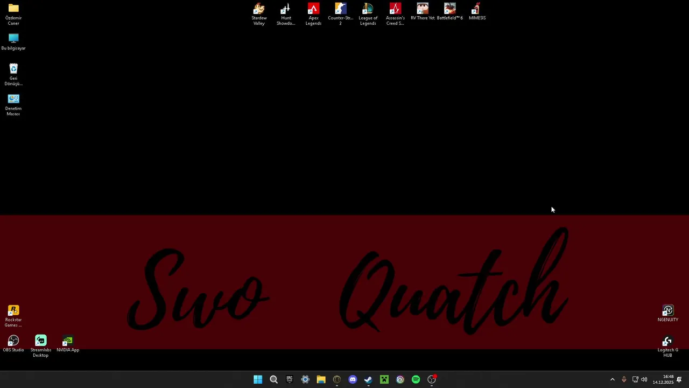Select the Logitech G HUB icon
This screenshot has width=689, height=388.
coord(667,346)
